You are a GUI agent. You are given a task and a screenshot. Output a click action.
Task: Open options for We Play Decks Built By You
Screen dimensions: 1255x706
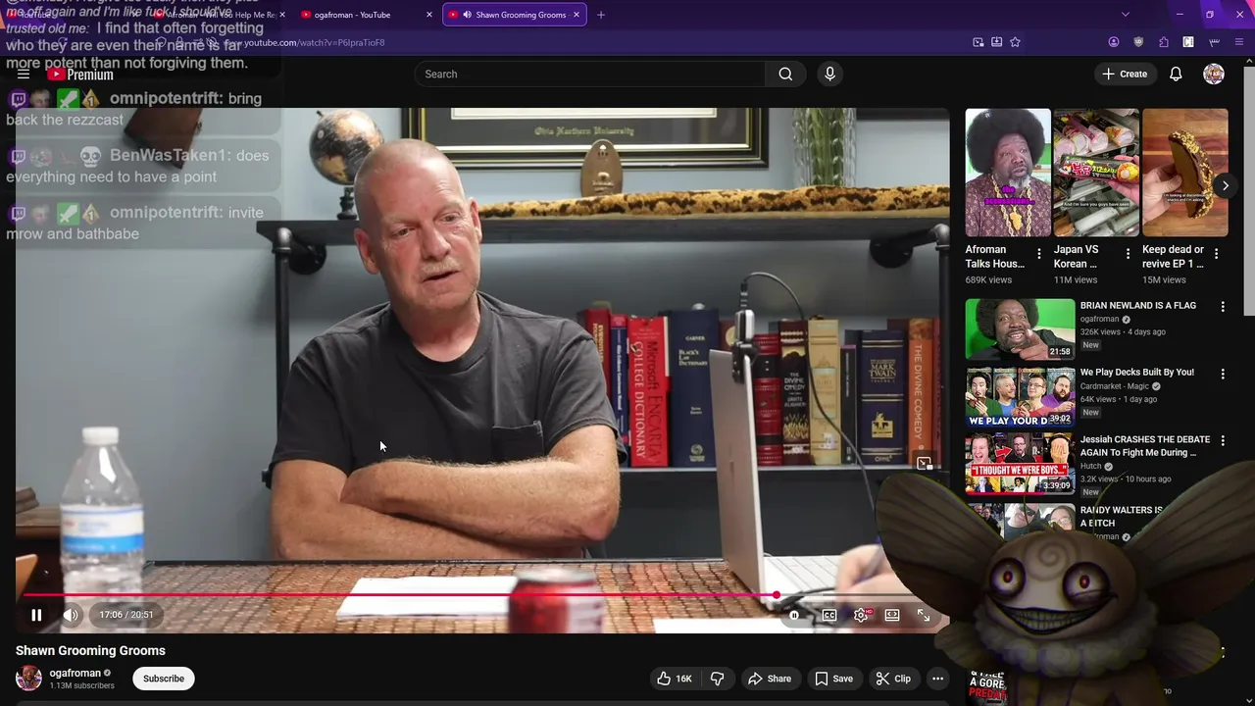pyautogui.click(x=1223, y=374)
